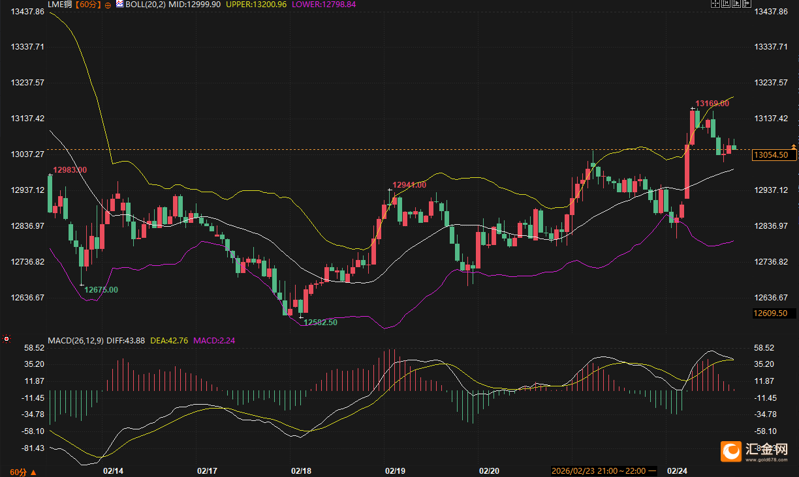Image resolution: width=799 pixels, height=477 pixels.
Task: Click the 12582.50 low price marker
Action: pyautogui.click(x=321, y=323)
